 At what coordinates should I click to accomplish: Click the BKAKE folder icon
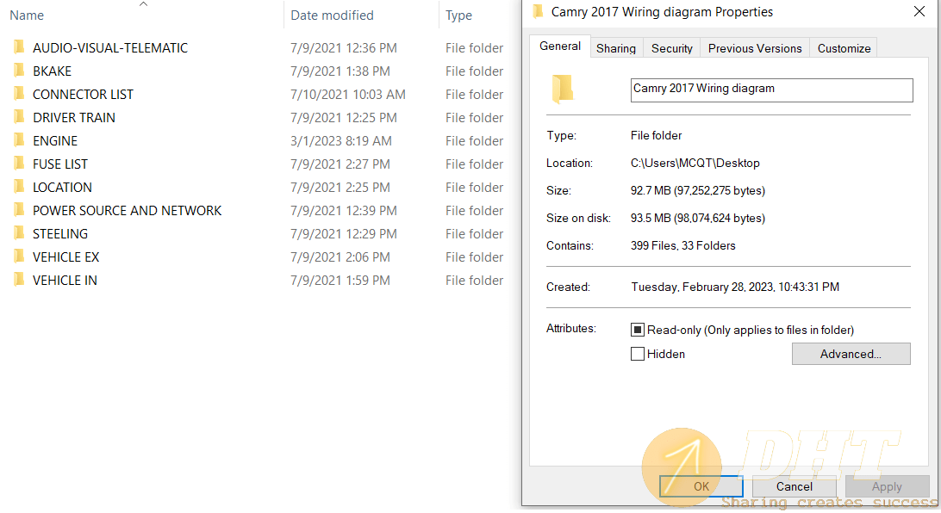click(19, 71)
